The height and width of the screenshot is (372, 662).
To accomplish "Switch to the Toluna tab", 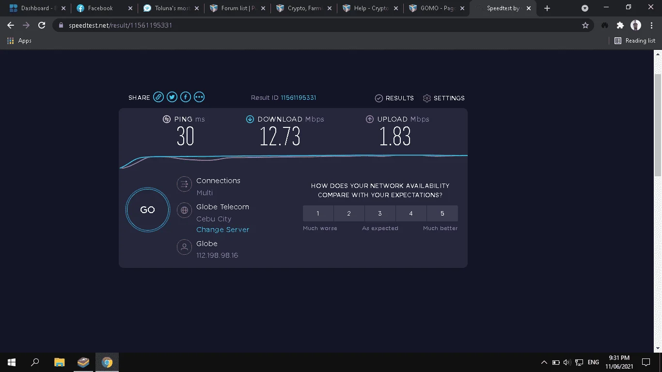I will pos(170,8).
